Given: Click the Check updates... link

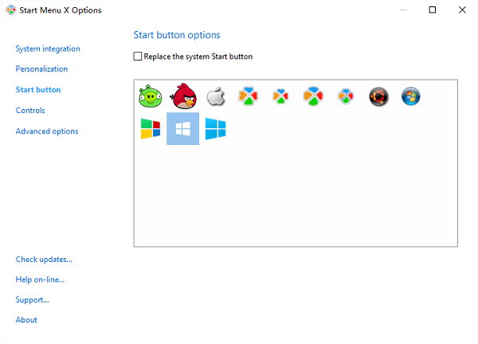Looking at the screenshot, I should click(44, 260).
